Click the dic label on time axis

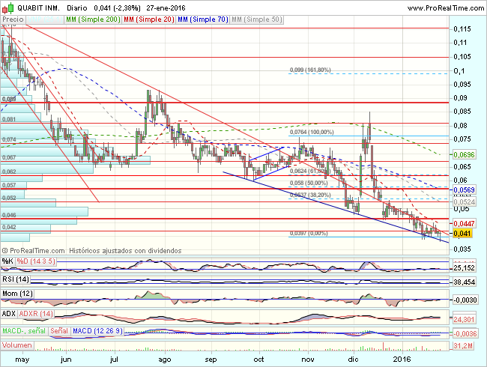pyautogui.click(x=353, y=360)
